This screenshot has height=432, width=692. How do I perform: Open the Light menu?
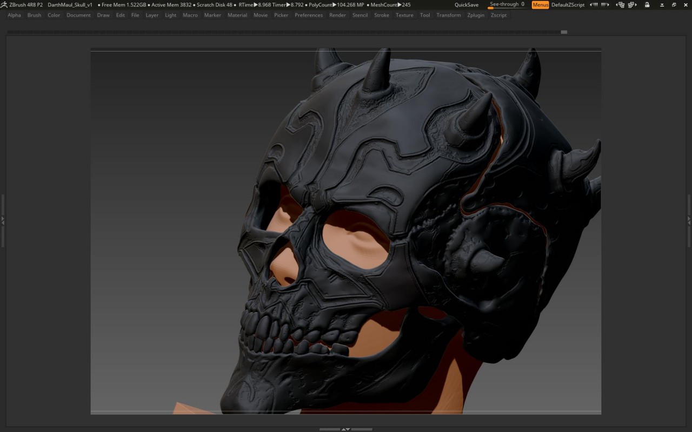170,15
